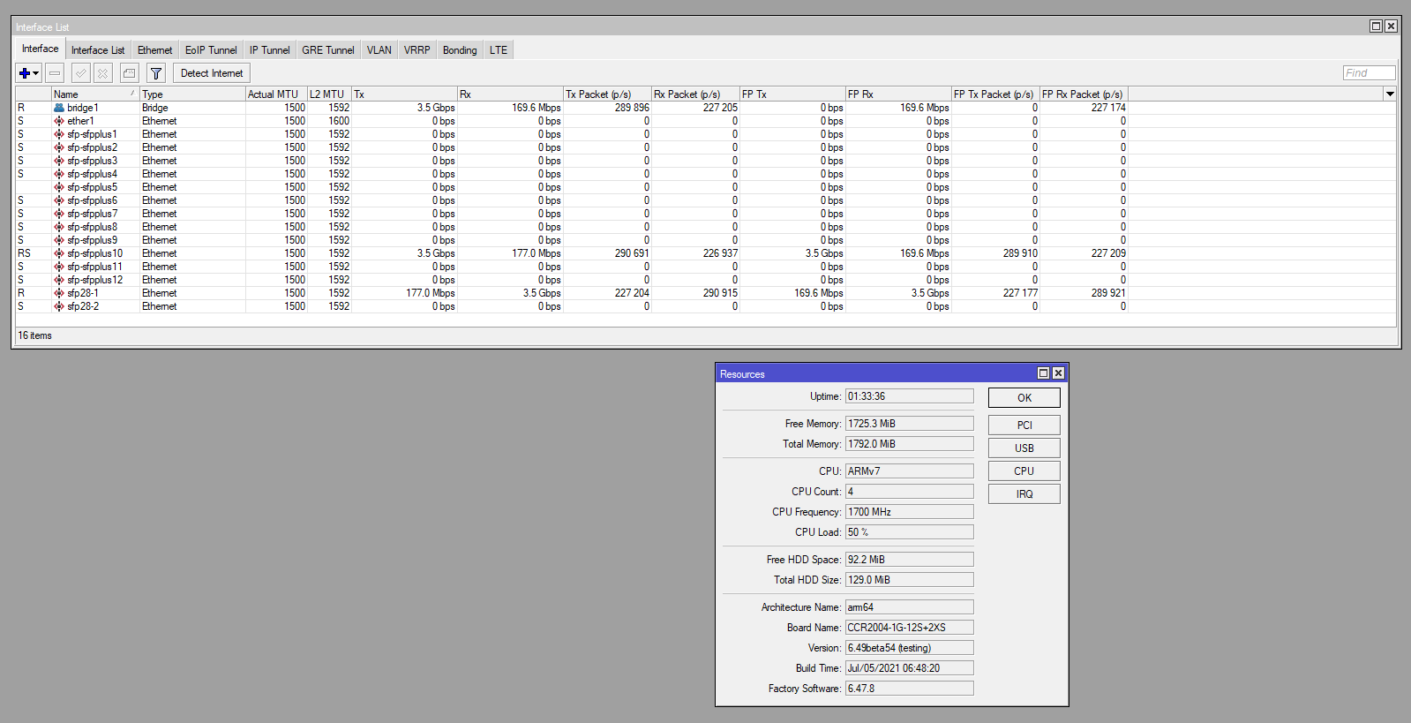
Task: Click the CPU button in Resources
Action: (1024, 471)
